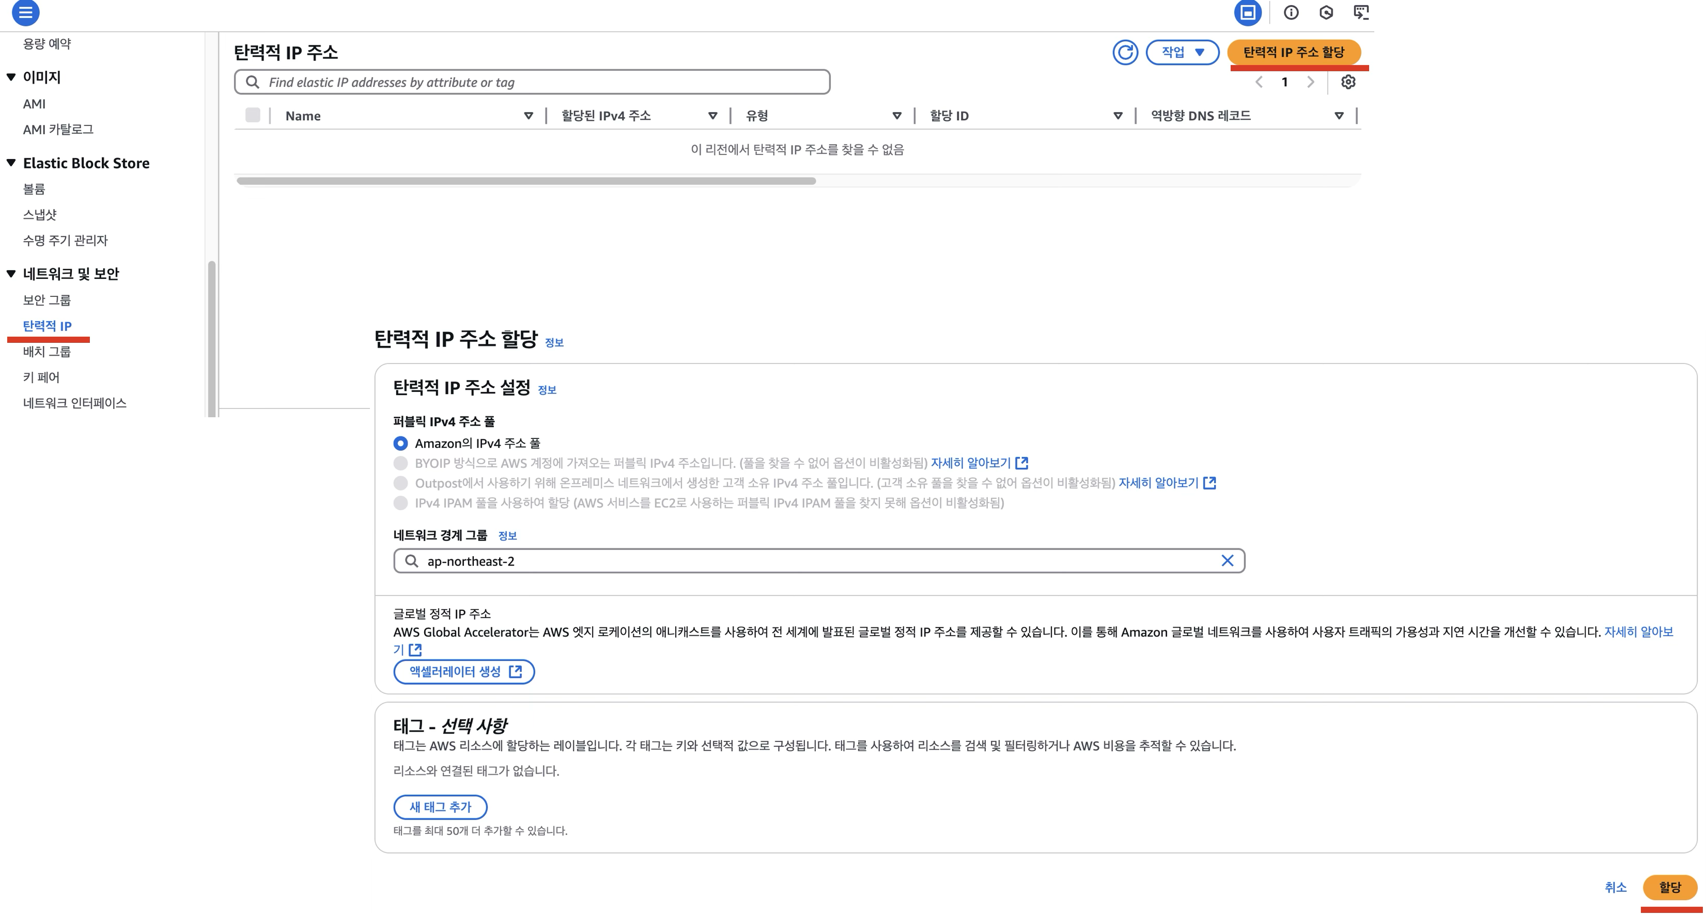Click the refresh icon next to 작업
The image size is (1706, 914).
1125,52
